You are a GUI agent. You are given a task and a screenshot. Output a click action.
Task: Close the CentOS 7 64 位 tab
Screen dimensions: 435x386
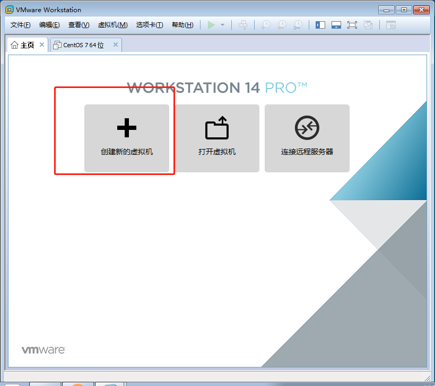click(x=116, y=45)
